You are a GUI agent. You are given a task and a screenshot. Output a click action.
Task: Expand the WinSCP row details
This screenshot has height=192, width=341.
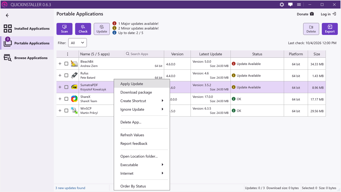coord(60,111)
